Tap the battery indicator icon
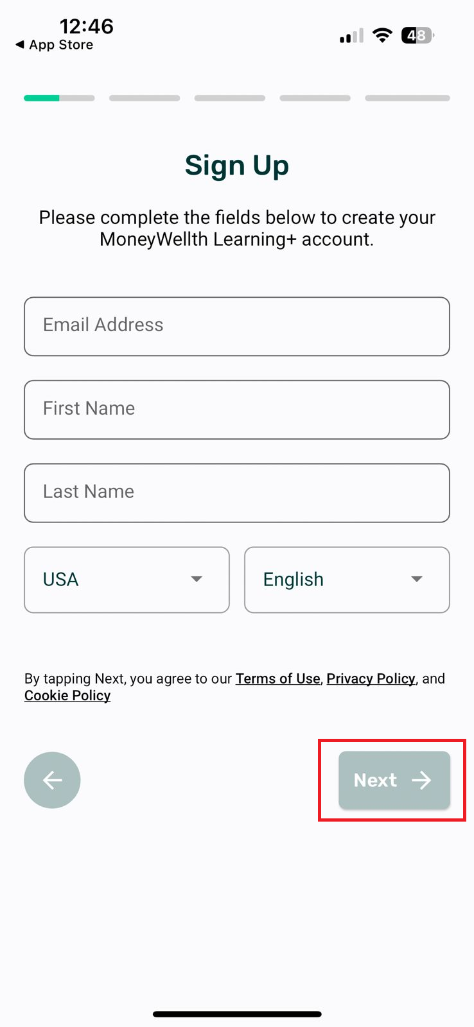 click(417, 36)
